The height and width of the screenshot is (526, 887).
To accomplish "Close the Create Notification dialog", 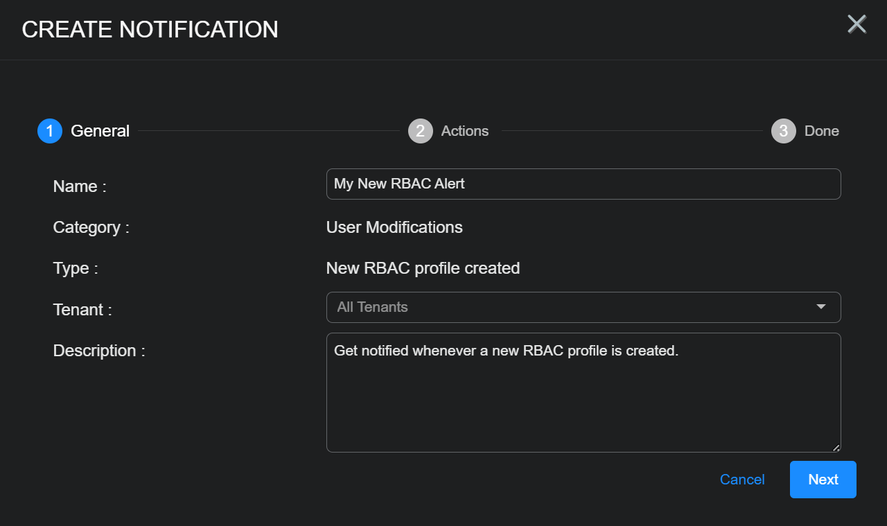I will coord(857,24).
